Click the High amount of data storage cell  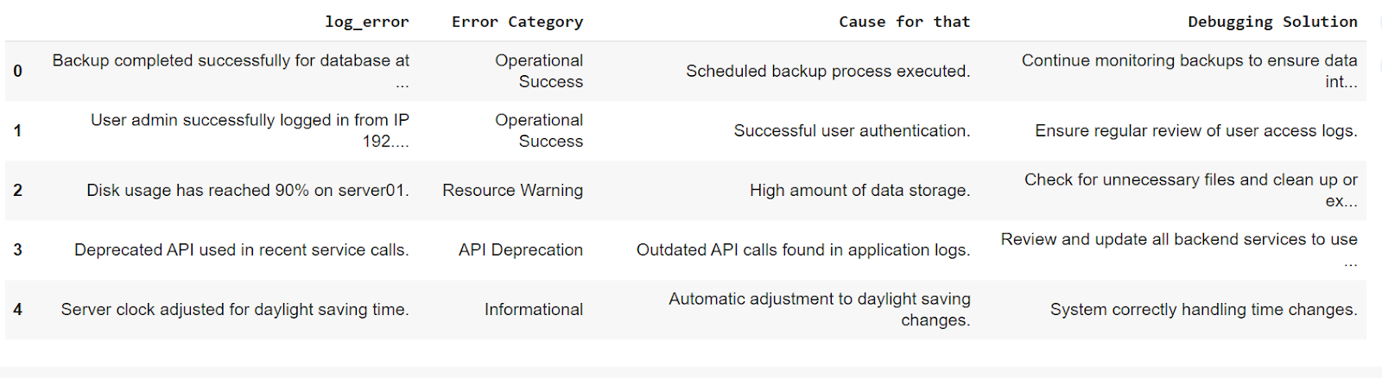pyautogui.click(x=860, y=190)
